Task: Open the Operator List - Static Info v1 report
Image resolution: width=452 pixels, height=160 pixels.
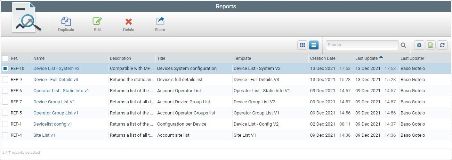Action: [x=61, y=91]
